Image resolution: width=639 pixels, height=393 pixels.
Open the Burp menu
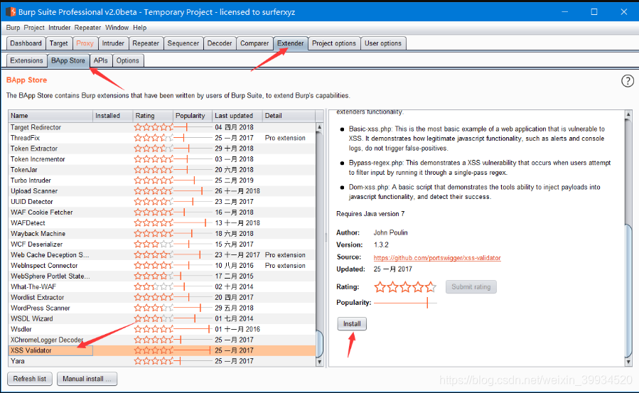click(x=13, y=28)
